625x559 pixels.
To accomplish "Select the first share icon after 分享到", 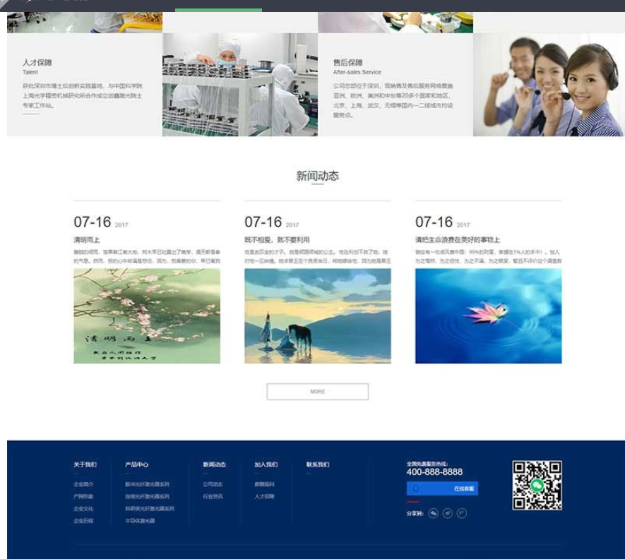I will 433,513.
